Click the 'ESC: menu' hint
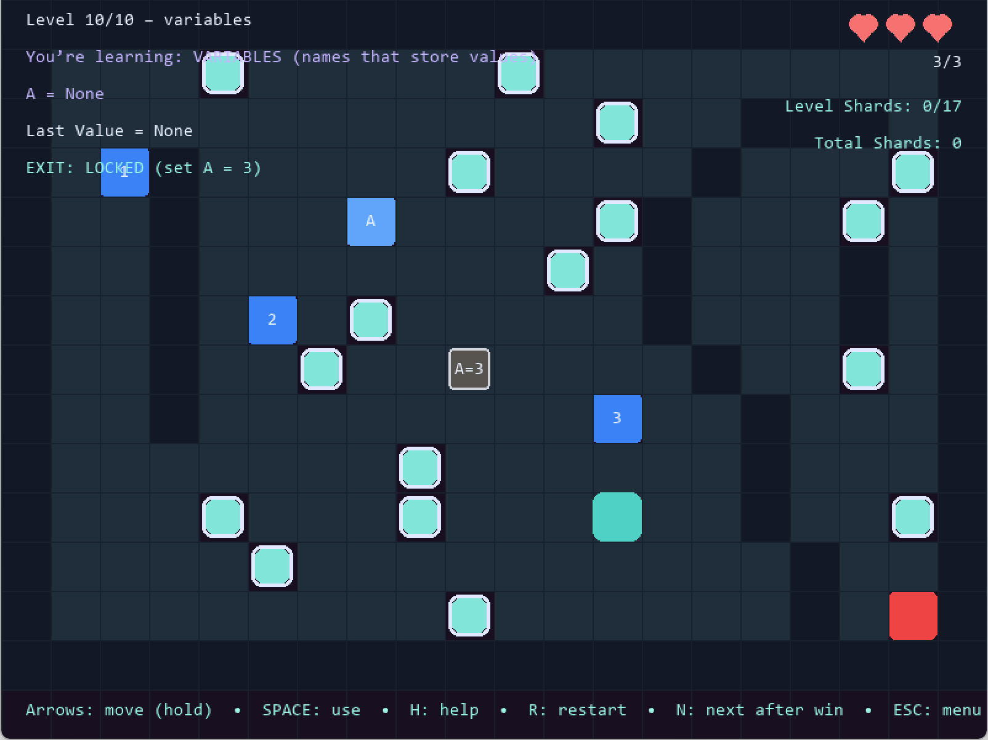 (x=937, y=710)
